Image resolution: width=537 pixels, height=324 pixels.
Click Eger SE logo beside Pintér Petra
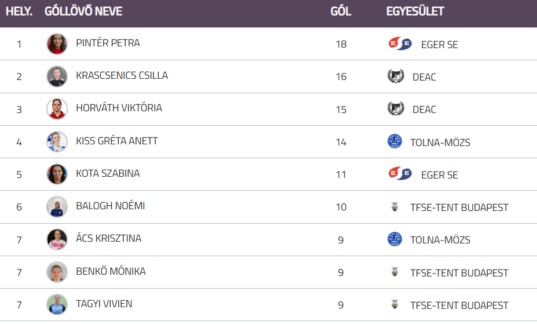(x=400, y=44)
